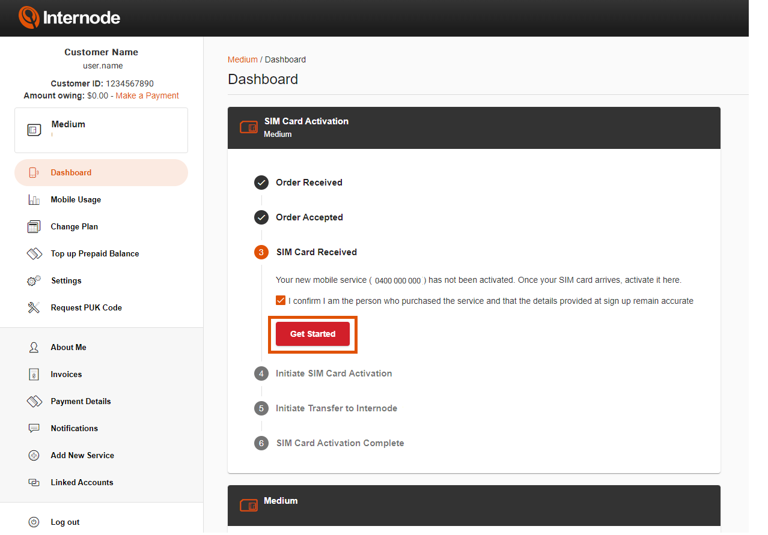Open Payment Details

81,402
